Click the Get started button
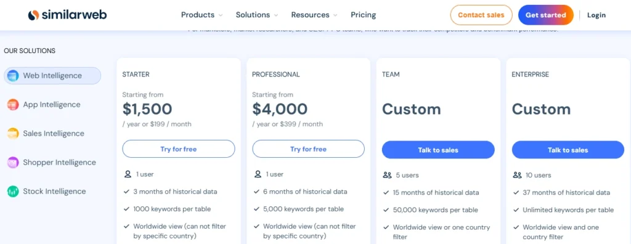 pyautogui.click(x=546, y=15)
